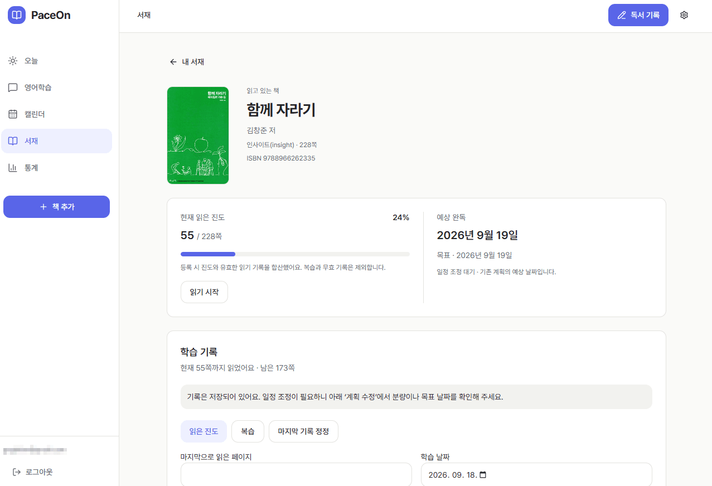Click the open book icon beside 서재
Viewport: 712px width, 486px height.
coord(13,141)
